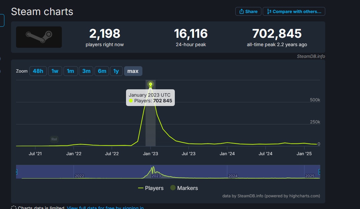Click the 2023 area in navigator
Image resolution: width=360 pixels, height=209 pixels.
point(156,176)
